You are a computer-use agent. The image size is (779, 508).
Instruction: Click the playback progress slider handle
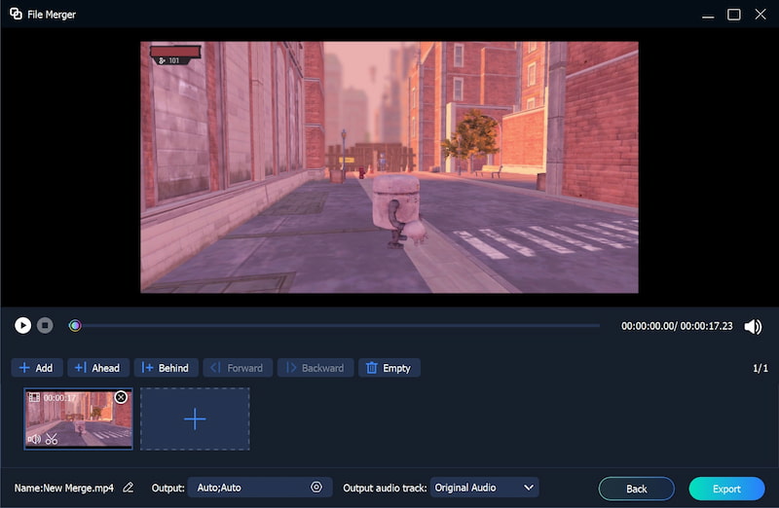[x=75, y=325]
